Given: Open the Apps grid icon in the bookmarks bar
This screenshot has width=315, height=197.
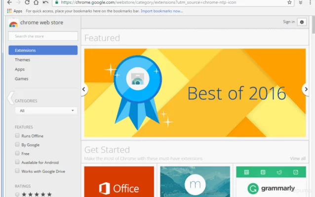Looking at the screenshot, I should click(9, 11).
